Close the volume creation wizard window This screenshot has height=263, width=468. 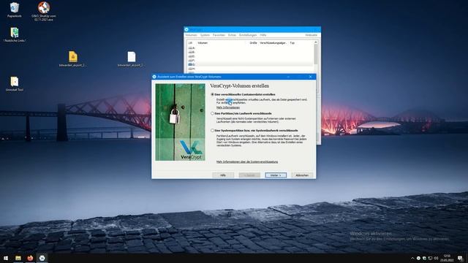[310, 77]
